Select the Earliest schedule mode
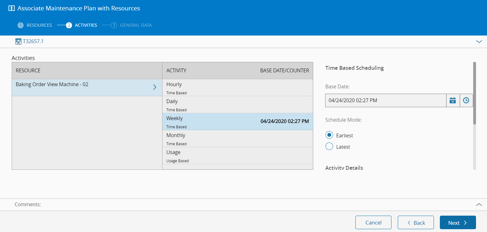This screenshot has height=232, width=487. 329,135
